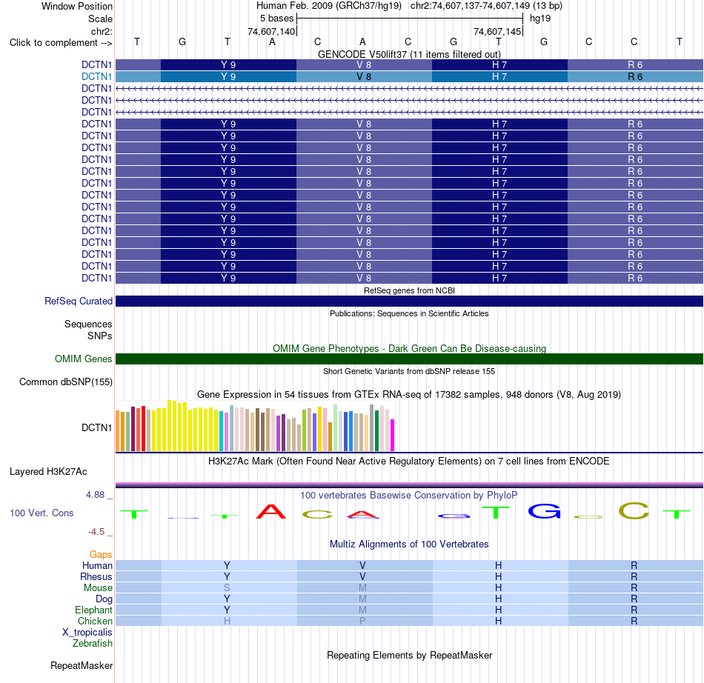
Task: Click the 'R 6' codon in highlighted DCTN1 row
Action: click(x=635, y=77)
